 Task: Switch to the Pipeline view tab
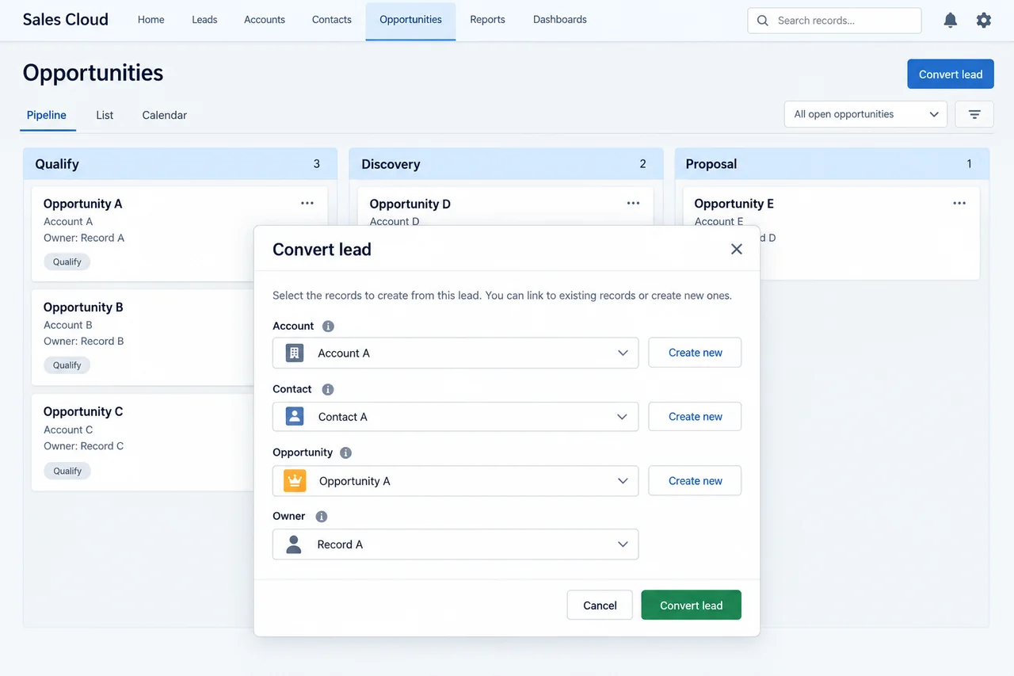pos(47,116)
